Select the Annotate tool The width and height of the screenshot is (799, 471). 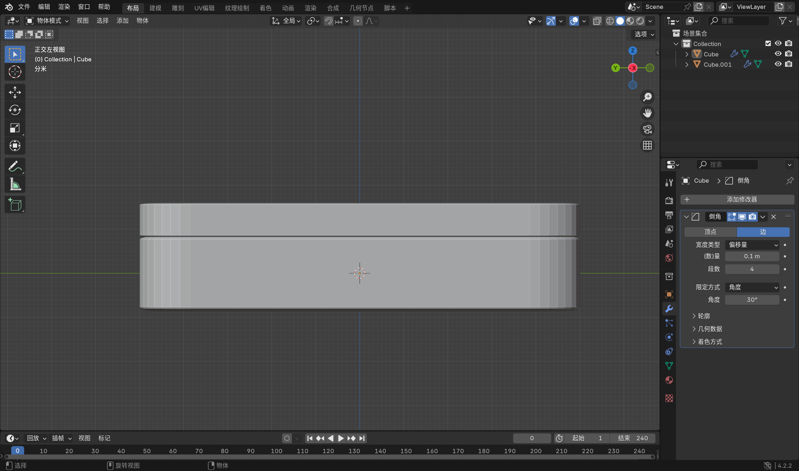point(15,167)
